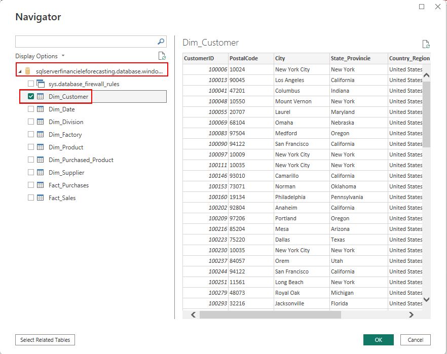The image size is (447, 354).
Task: Close the Navigator dialog
Action: click(438, 7)
